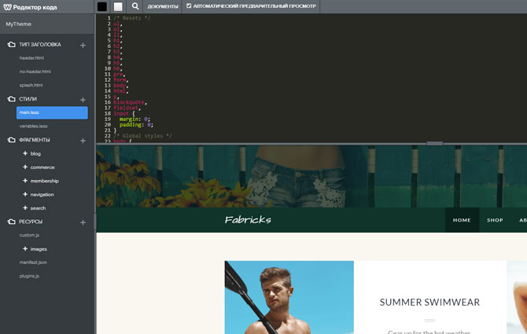Image resolution: width=527 pixels, height=334 pixels.
Task: Toggle the automatic preview checkbox
Action: 189,6
